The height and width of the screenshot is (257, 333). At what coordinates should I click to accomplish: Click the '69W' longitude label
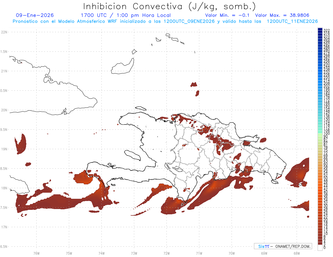click(x=264, y=253)
